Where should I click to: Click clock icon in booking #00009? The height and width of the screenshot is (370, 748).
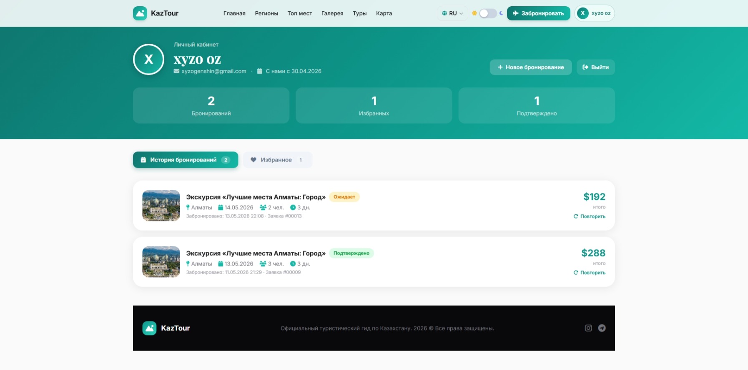tap(293, 263)
